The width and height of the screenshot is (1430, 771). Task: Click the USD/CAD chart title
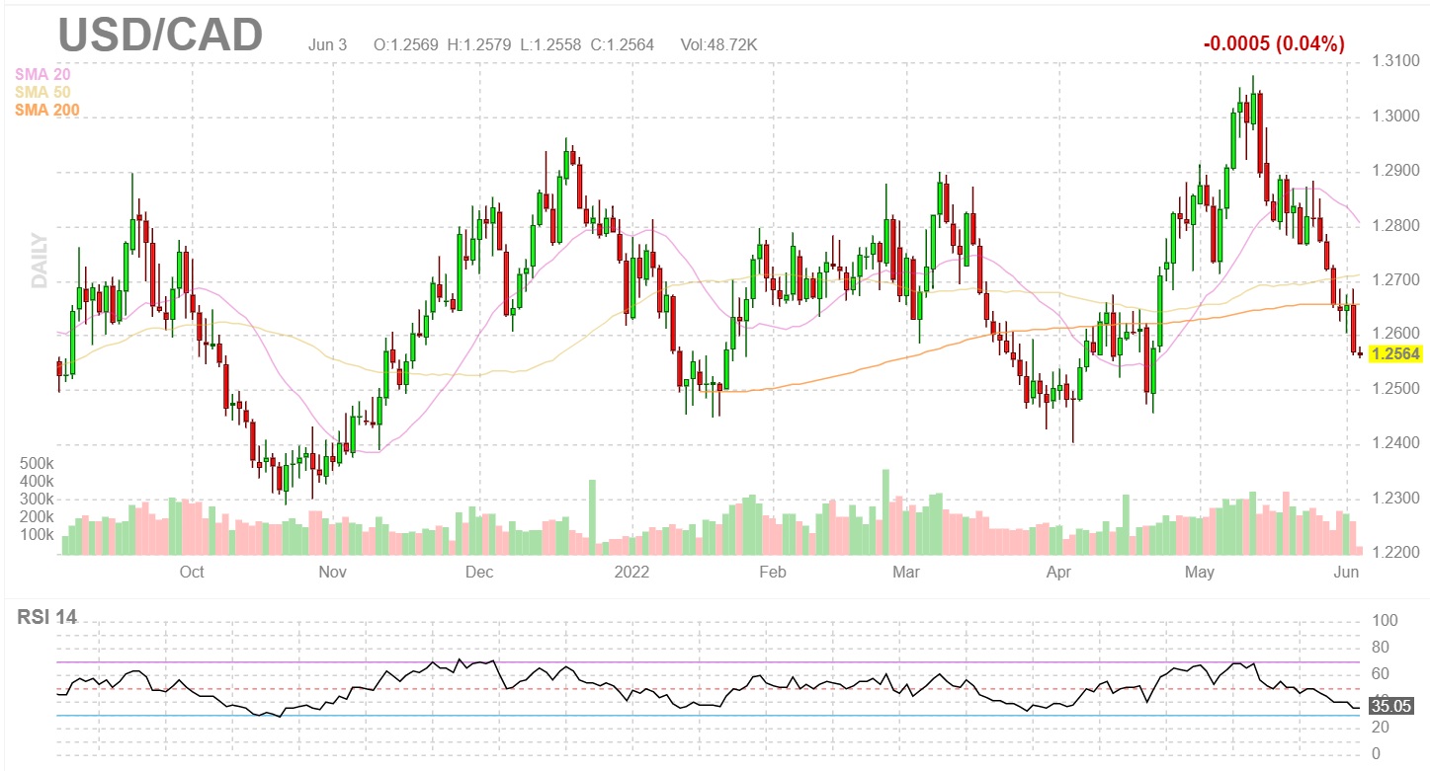click(160, 35)
